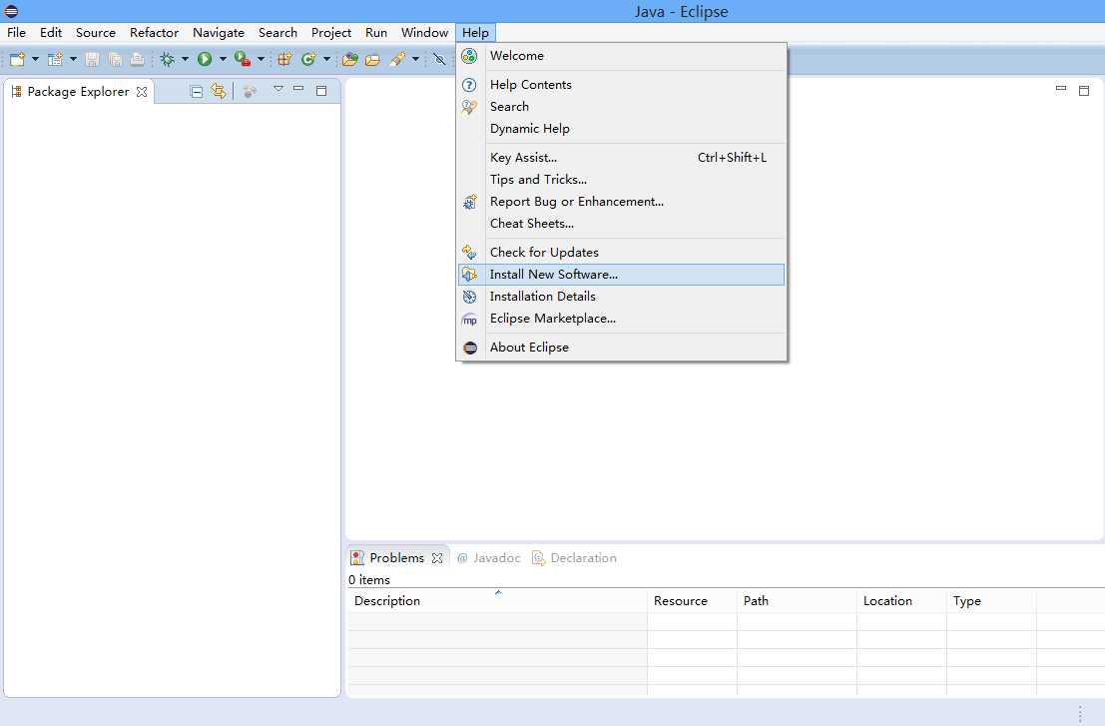Open the Source menu
This screenshot has width=1105, height=726.
[96, 32]
